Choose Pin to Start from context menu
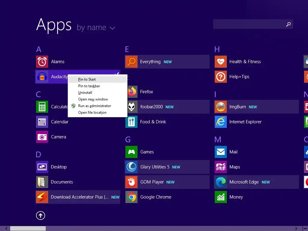Screen dimensions: 308x231 (x=97, y=79)
